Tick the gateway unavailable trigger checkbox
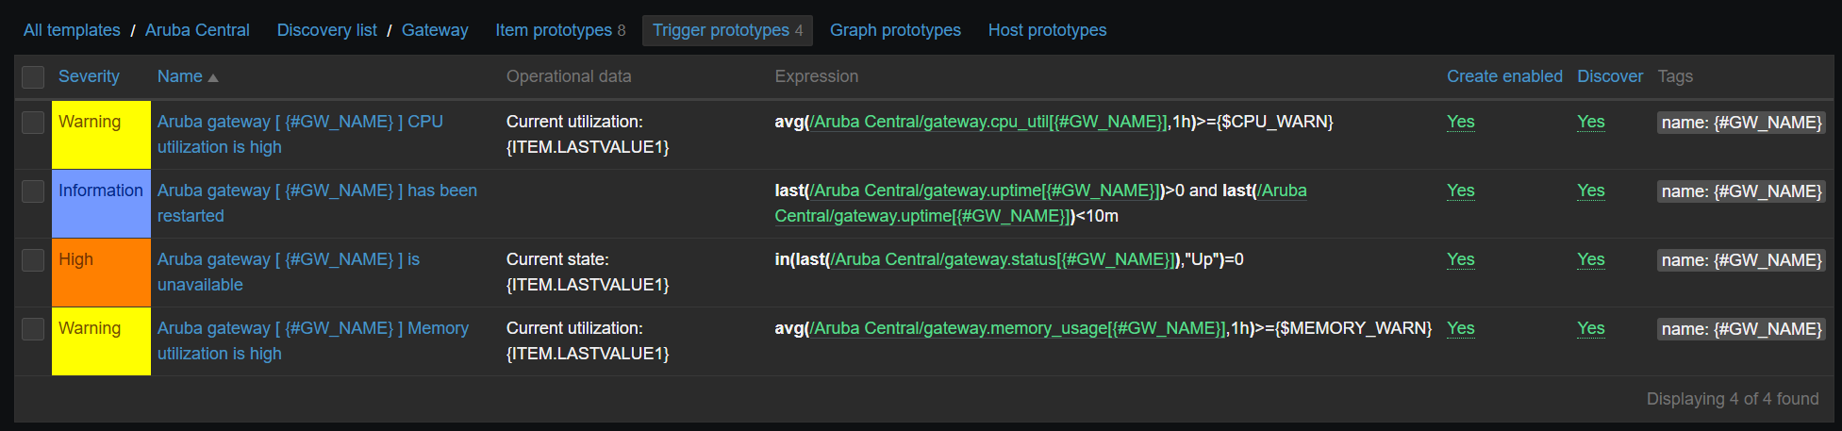This screenshot has width=1842, height=431. (x=33, y=260)
